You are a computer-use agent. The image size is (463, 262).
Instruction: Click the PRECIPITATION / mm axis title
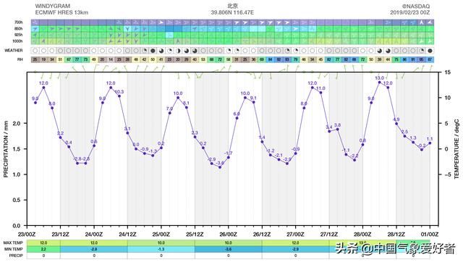(6, 149)
